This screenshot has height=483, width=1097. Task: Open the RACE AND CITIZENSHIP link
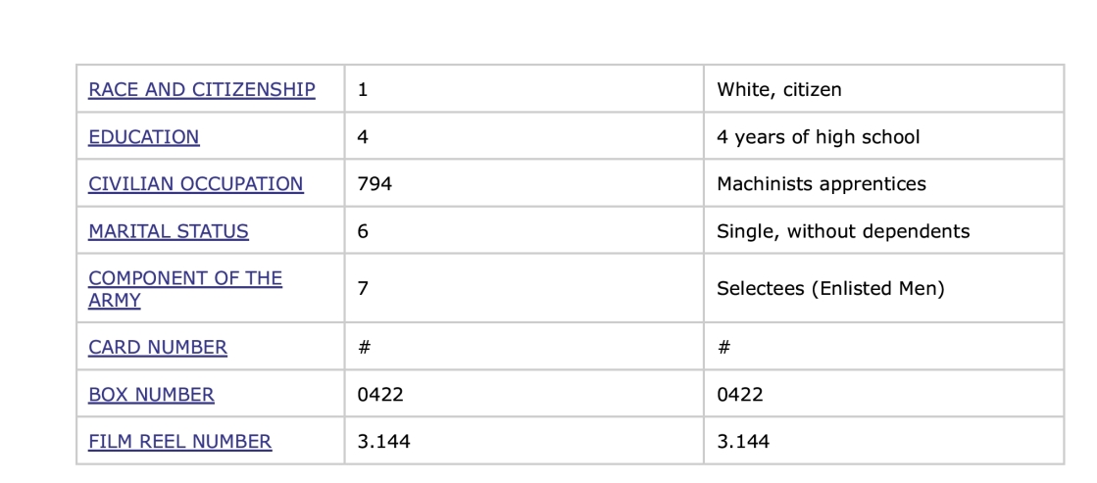(201, 90)
